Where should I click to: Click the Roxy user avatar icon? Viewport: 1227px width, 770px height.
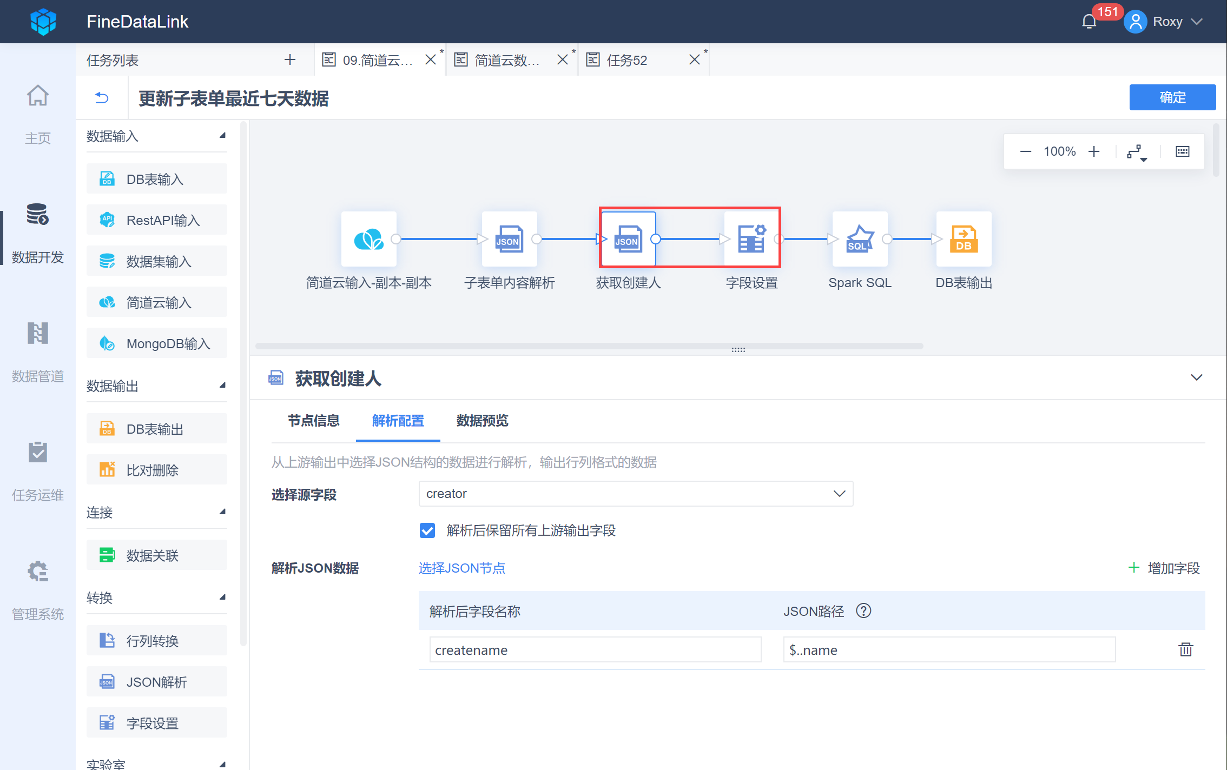(1135, 22)
